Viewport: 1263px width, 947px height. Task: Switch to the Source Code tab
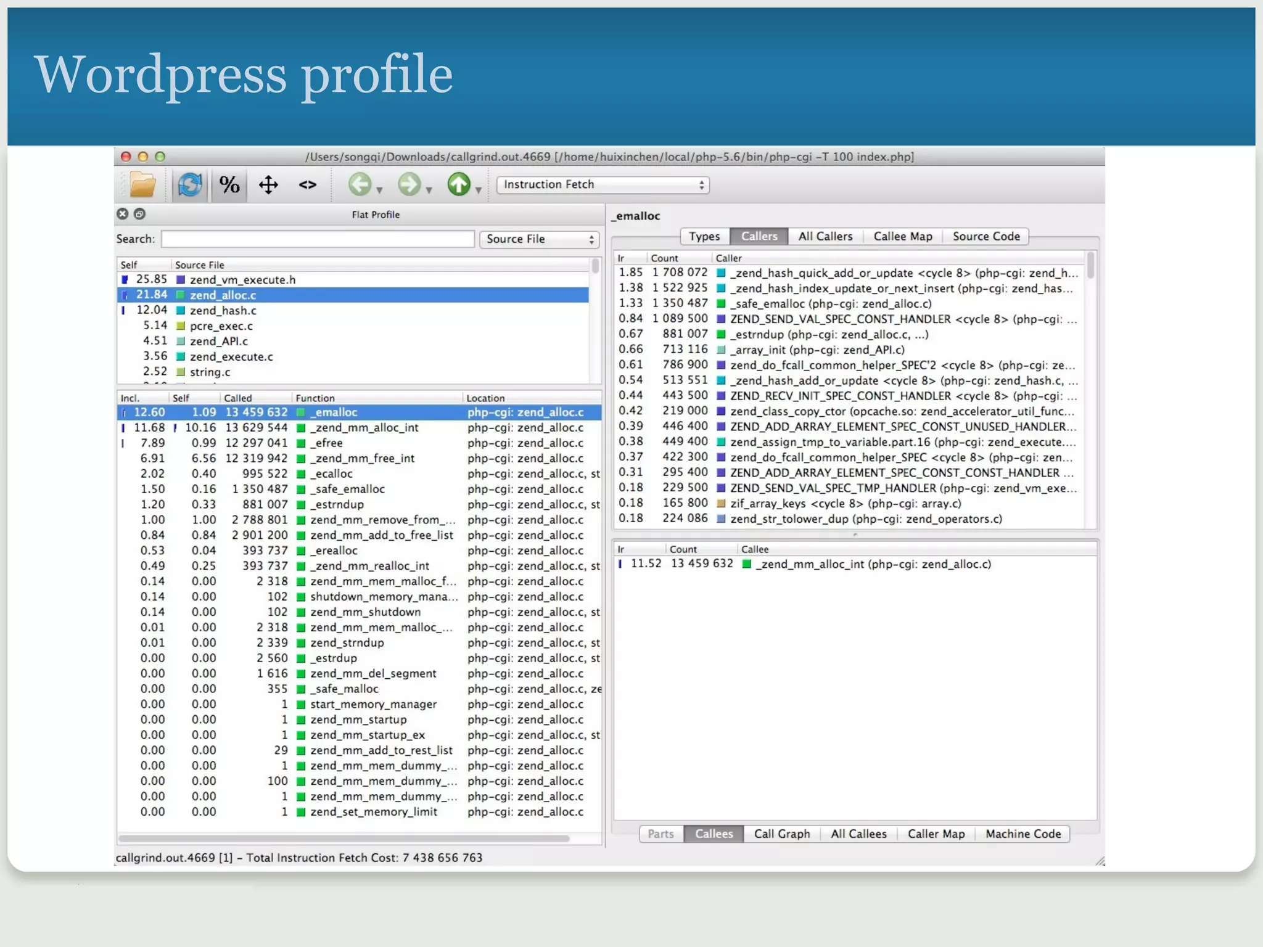[x=986, y=236]
